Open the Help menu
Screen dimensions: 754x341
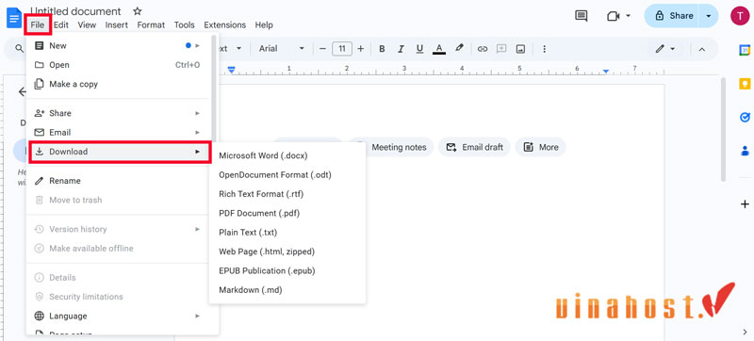[264, 25]
